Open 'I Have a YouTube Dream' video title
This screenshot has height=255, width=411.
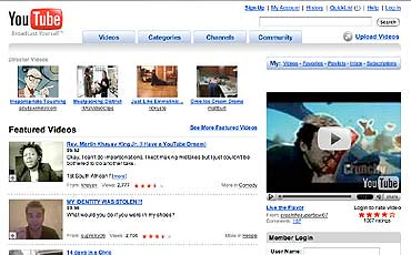click(136, 144)
